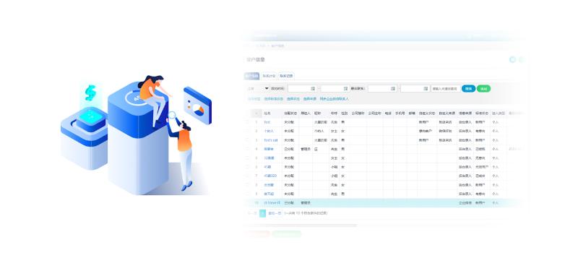Expand the filter dropdown arrow before add-time field
The height and width of the screenshot is (271, 578).
click(267, 88)
